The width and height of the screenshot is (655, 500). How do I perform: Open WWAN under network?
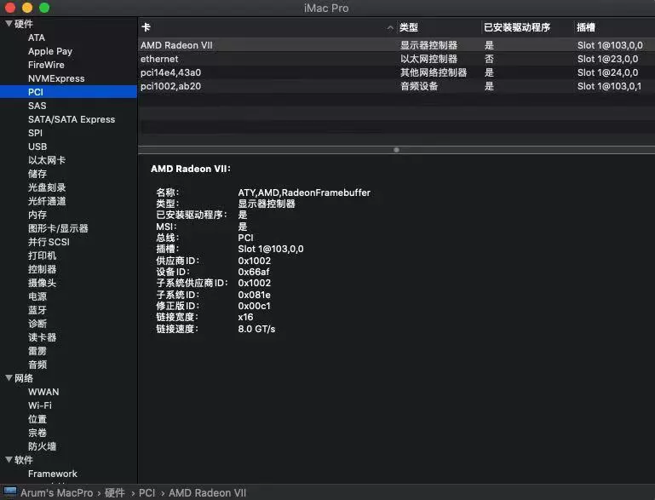(43, 392)
